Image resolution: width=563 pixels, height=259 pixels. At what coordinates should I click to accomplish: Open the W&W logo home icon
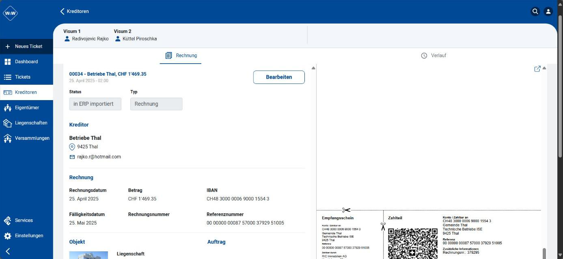click(10, 13)
